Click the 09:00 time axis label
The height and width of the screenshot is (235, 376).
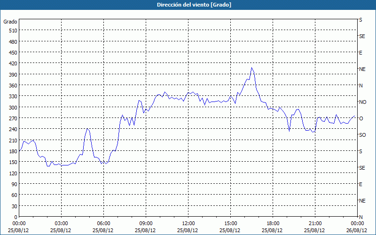coord(146,224)
